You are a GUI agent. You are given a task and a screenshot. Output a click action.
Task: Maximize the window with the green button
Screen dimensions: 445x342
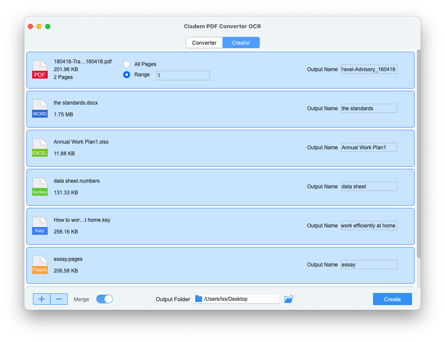[x=48, y=26]
